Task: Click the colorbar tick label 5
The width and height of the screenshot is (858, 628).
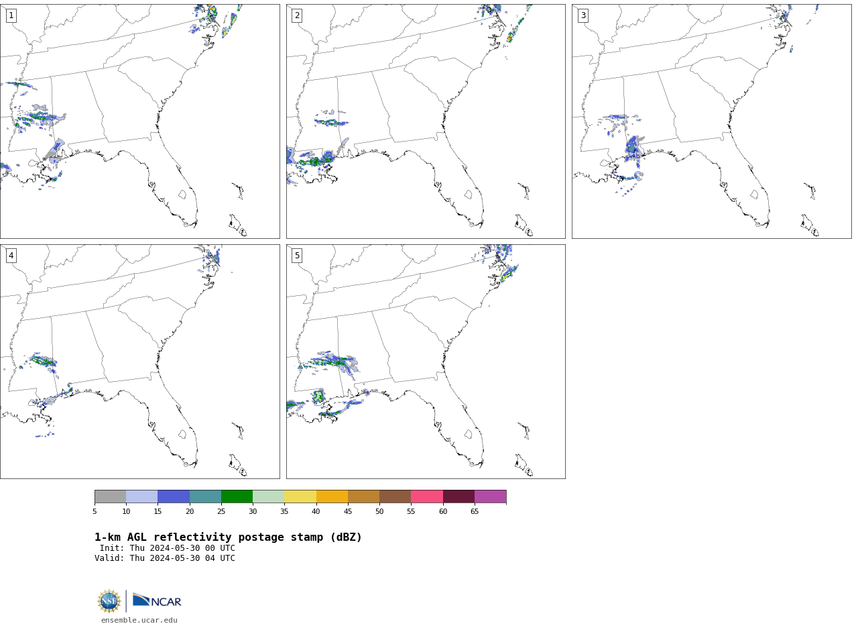Action: click(95, 512)
